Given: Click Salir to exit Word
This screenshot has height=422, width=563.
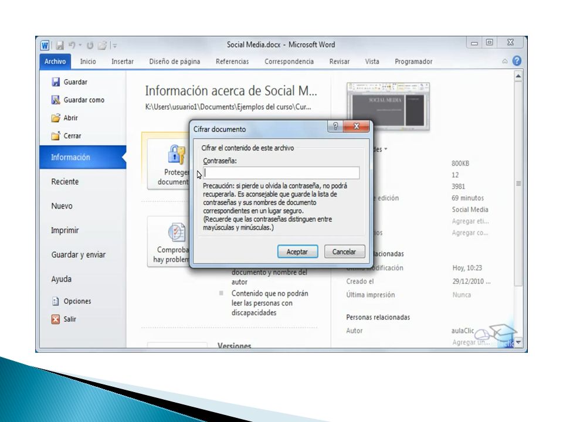Looking at the screenshot, I should click(x=64, y=319).
